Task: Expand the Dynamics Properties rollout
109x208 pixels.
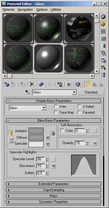Action: tap(53, 202)
